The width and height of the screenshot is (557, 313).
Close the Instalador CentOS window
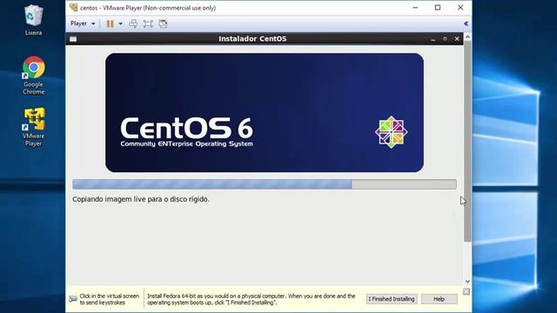click(457, 39)
